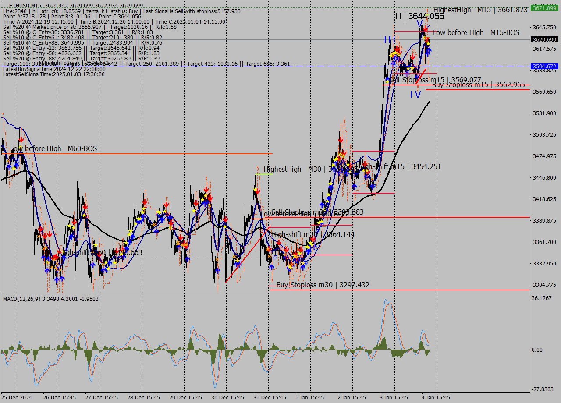
Task: Click the black 3629.699 current price tag
Action: pyautogui.click(x=544, y=39)
